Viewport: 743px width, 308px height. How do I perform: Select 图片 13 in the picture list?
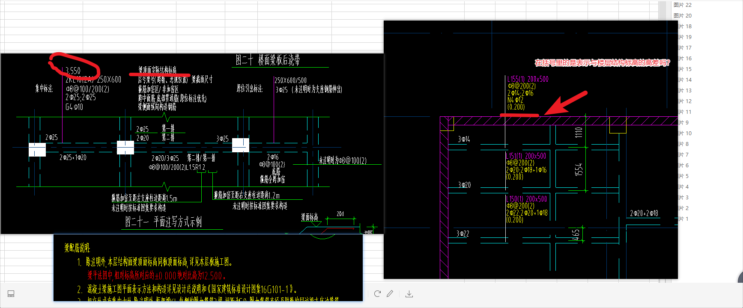(685, 90)
